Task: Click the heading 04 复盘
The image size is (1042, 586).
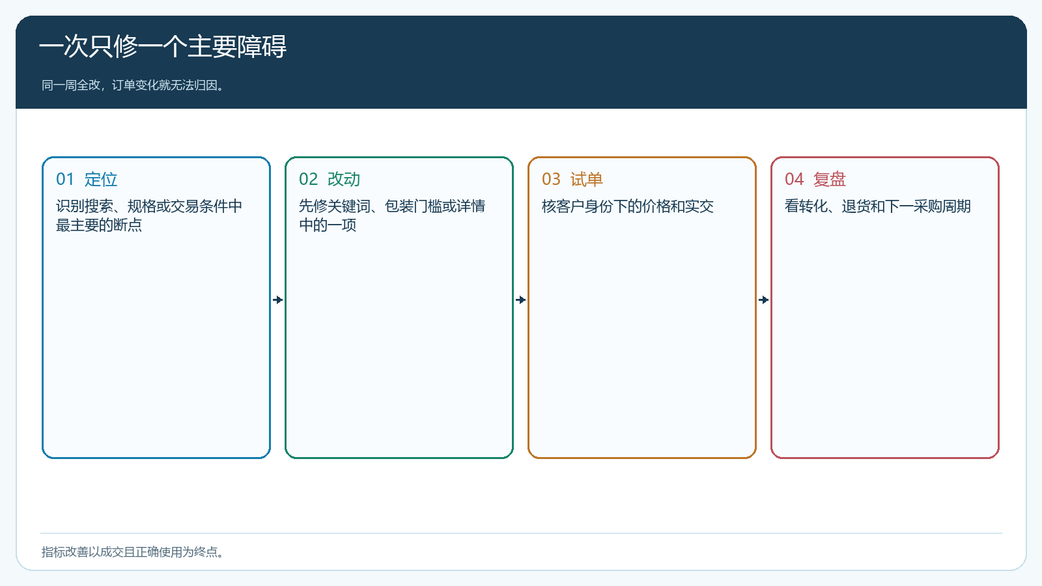Action: coord(815,179)
